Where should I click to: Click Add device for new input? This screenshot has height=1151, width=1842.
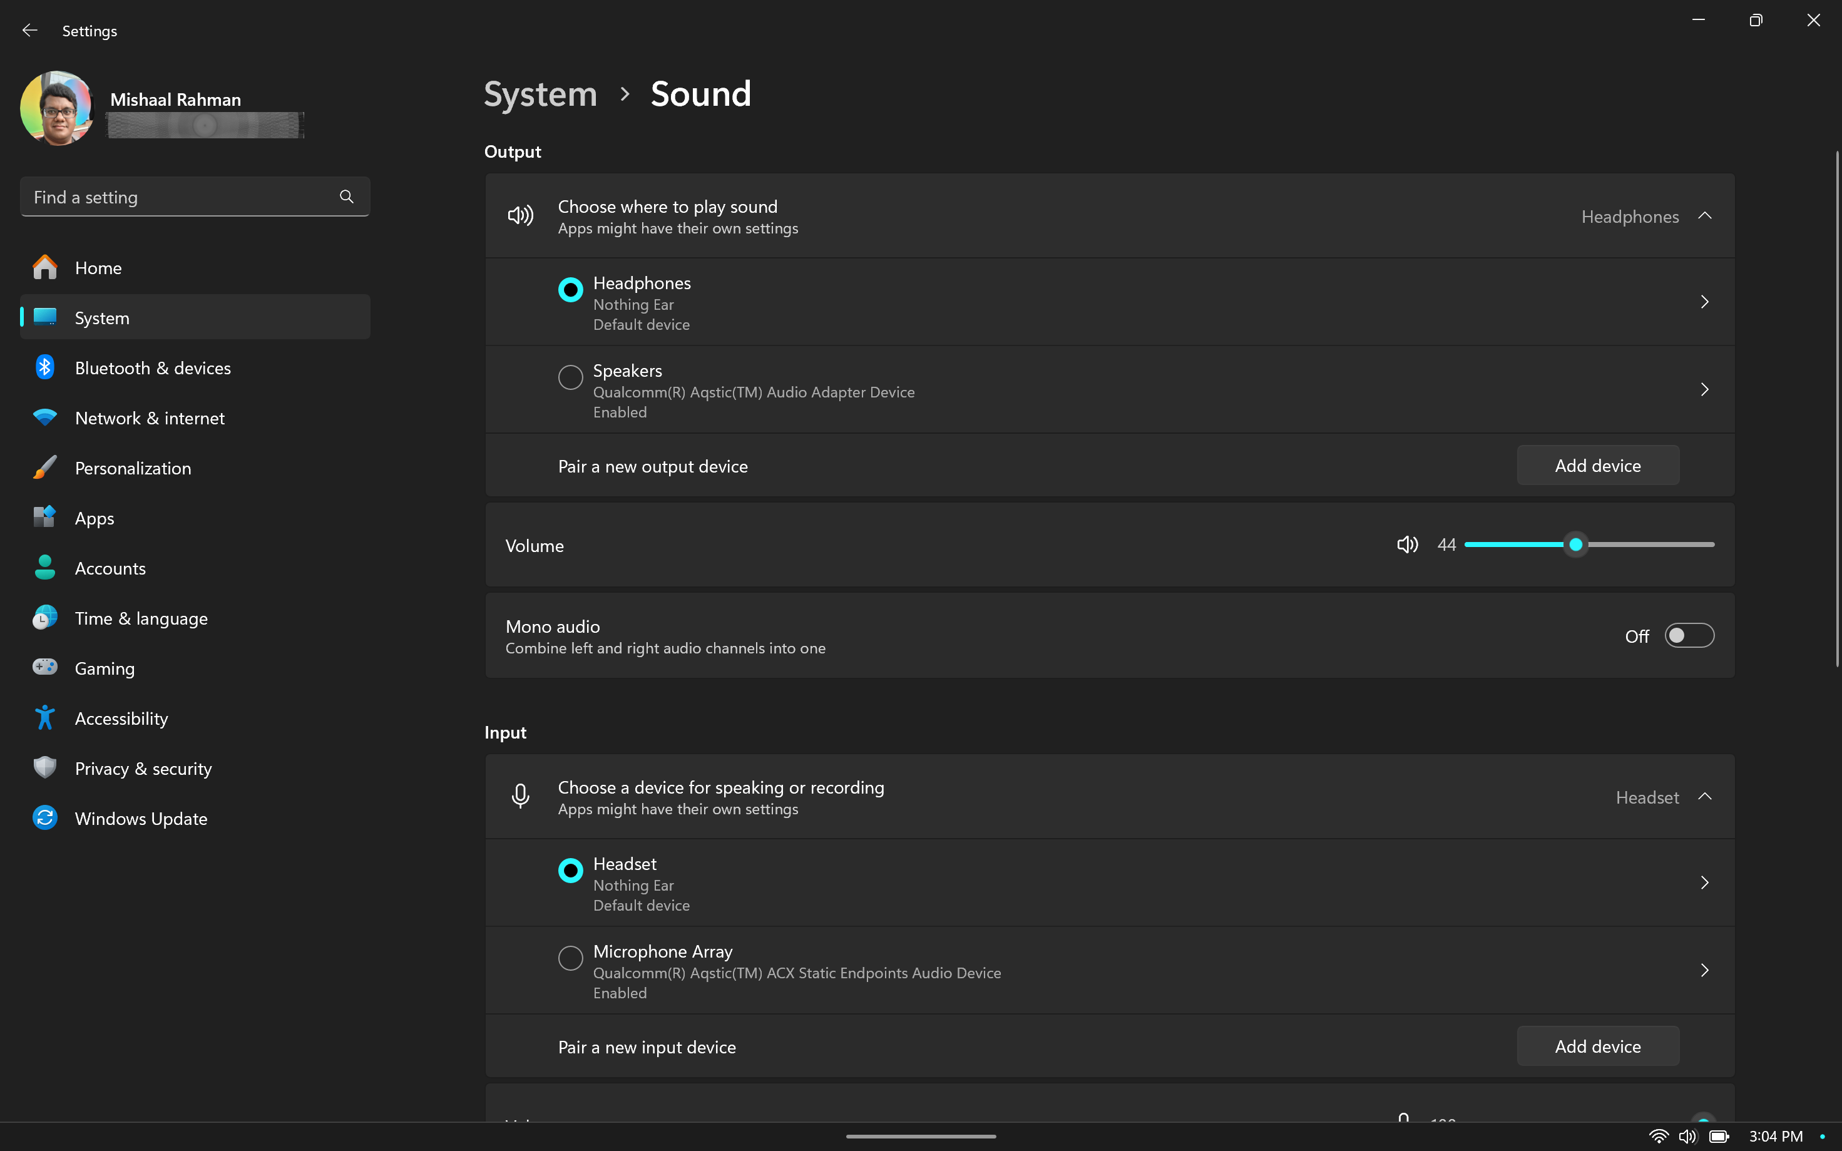(x=1598, y=1046)
